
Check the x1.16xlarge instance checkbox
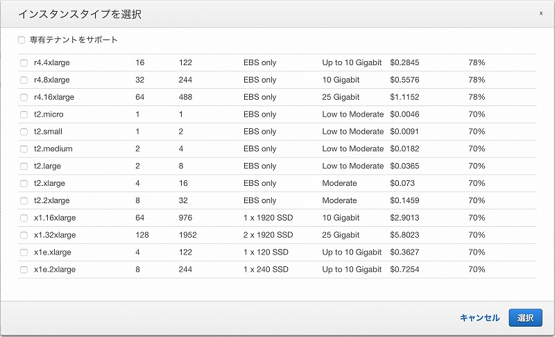pyautogui.click(x=24, y=218)
